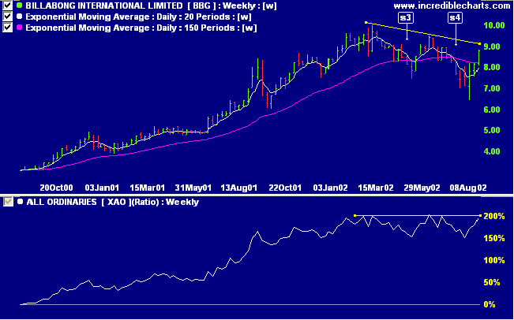Click the s4 caption label
The height and width of the screenshot is (320, 514).
point(455,17)
